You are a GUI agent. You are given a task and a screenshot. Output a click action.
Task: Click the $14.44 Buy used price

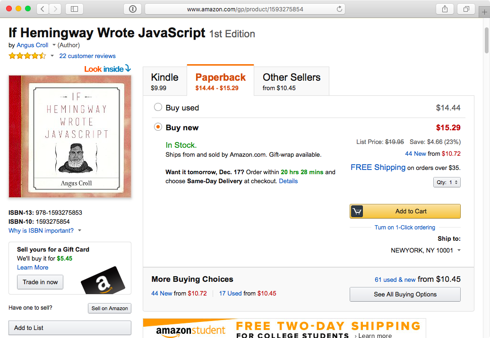click(448, 108)
